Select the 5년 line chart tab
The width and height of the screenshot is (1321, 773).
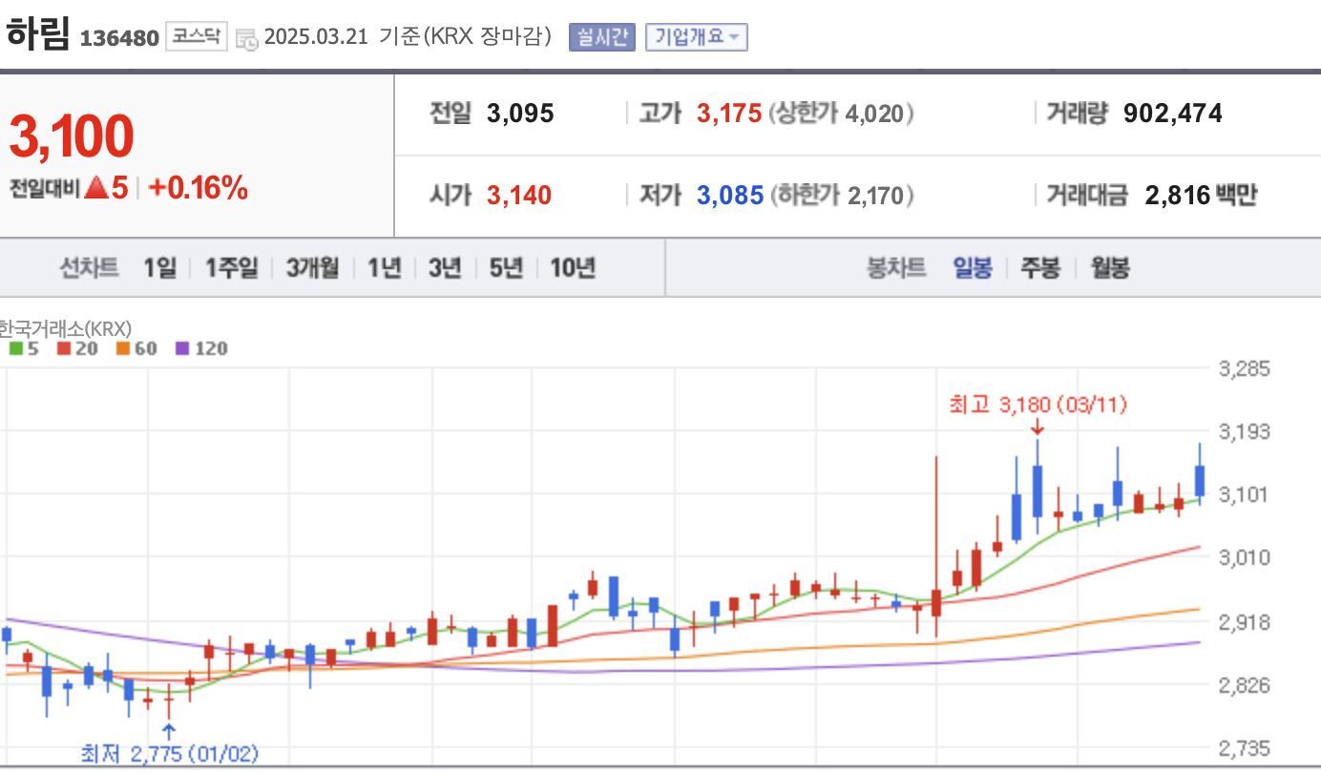pos(506,268)
